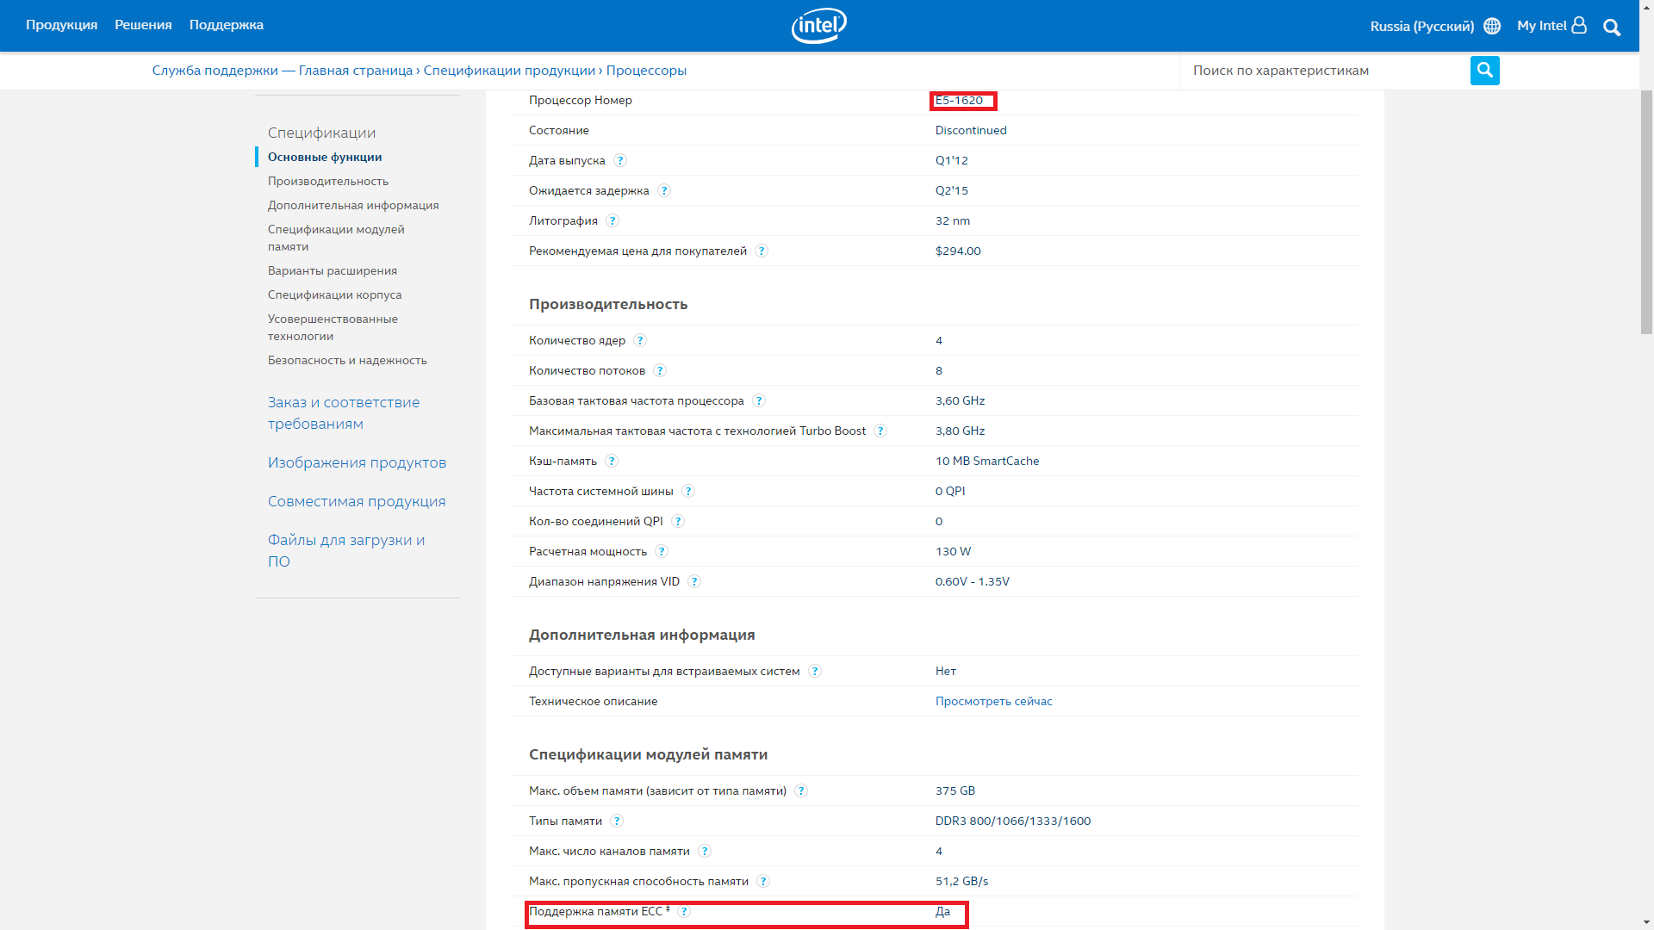
Task: Click help icon beside Кэш-память
Action: [x=612, y=461]
